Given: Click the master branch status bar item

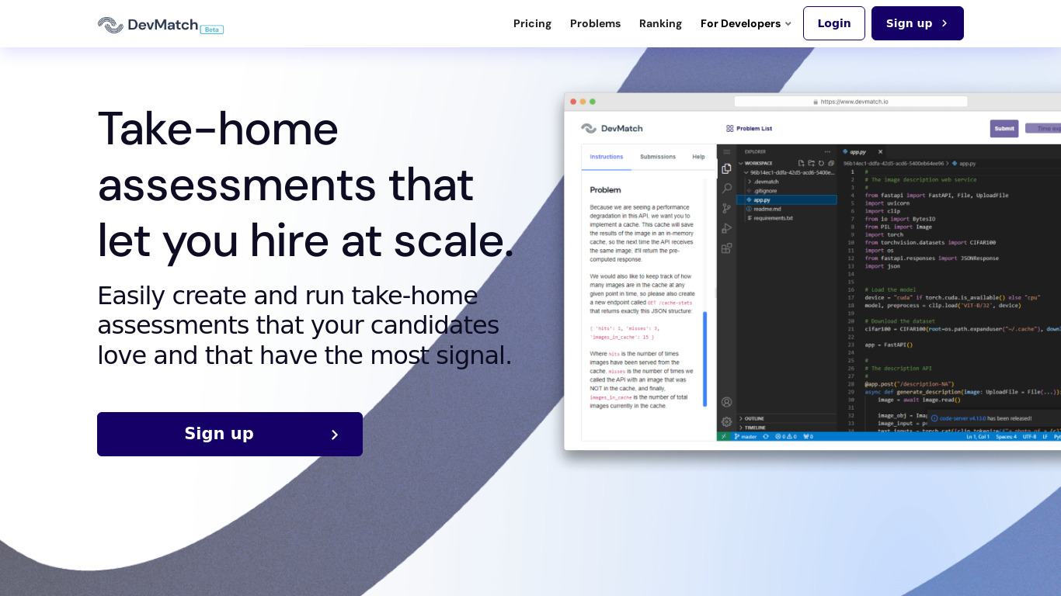Looking at the screenshot, I should pyautogui.click(x=745, y=436).
